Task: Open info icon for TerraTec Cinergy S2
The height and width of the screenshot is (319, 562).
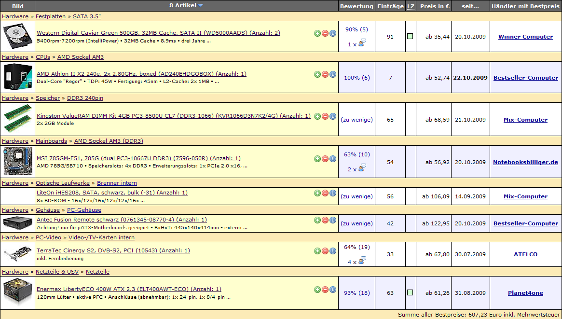Action: point(332,251)
